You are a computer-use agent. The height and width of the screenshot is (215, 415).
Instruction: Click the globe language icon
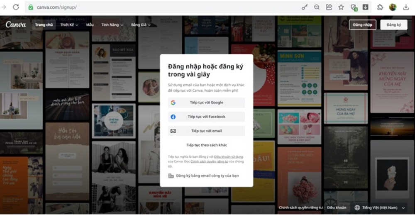[357, 208]
